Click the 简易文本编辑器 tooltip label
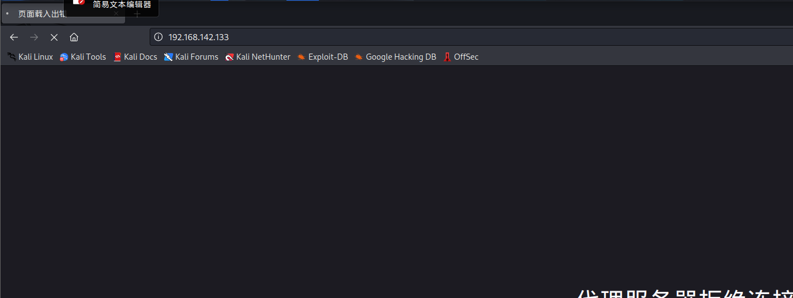 [122, 5]
